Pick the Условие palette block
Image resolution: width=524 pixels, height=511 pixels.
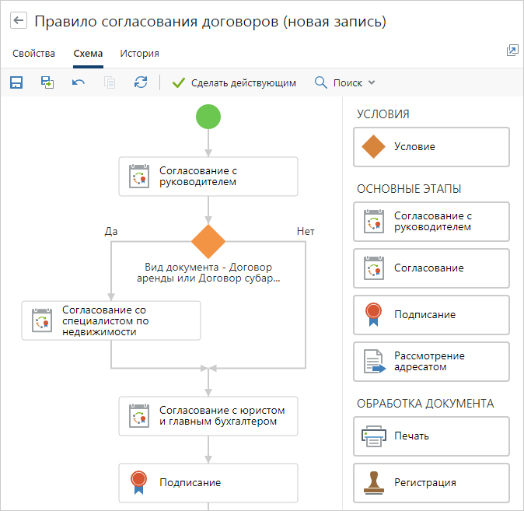pos(431,147)
